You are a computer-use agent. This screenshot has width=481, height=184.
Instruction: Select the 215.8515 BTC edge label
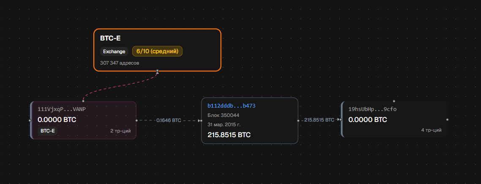click(x=319, y=120)
